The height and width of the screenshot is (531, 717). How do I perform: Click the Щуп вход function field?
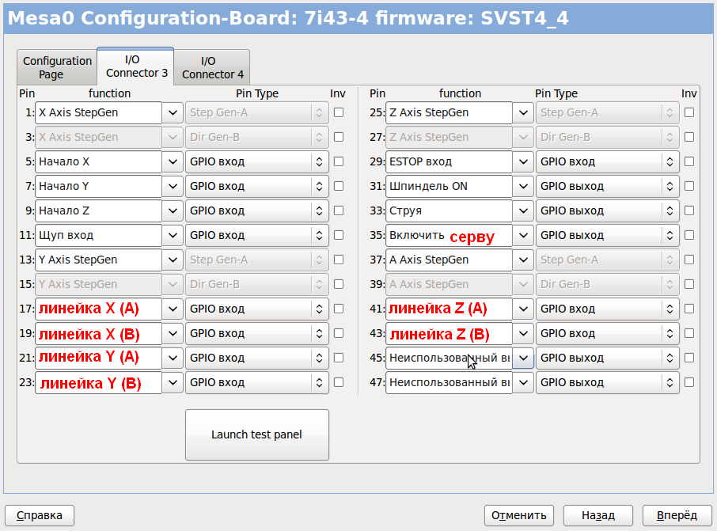(x=98, y=235)
